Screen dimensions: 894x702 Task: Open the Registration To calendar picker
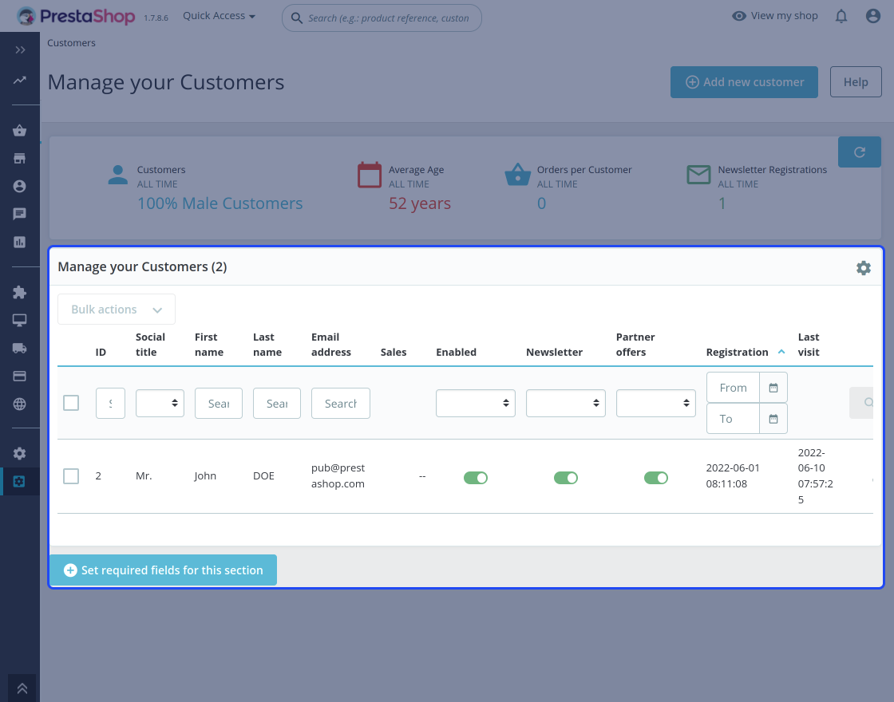pyautogui.click(x=773, y=419)
